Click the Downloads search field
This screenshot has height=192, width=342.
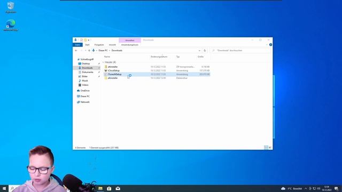[x=240, y=51]
